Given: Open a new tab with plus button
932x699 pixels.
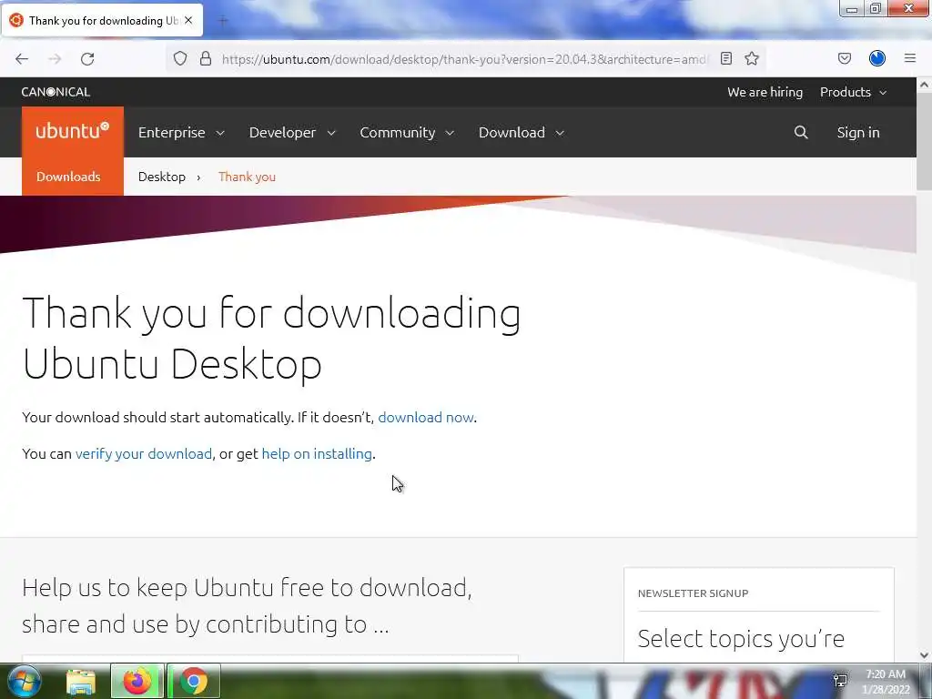Looking at the screenshot, I should (223, 21).
